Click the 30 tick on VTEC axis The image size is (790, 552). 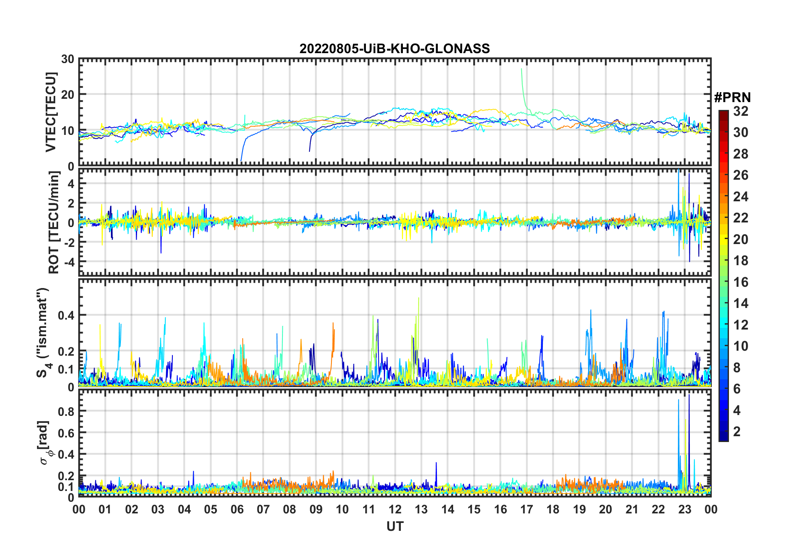(x=68, y=59)
